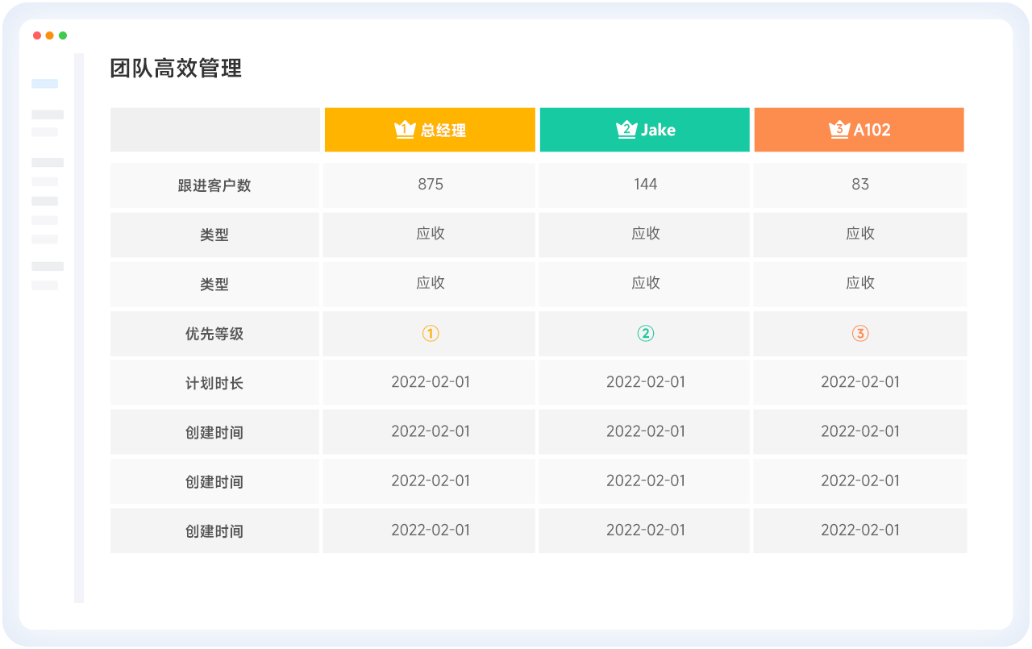Click the 跟进客户数 row label
Screen dimensions: 1032x649
tap(214, 185)
